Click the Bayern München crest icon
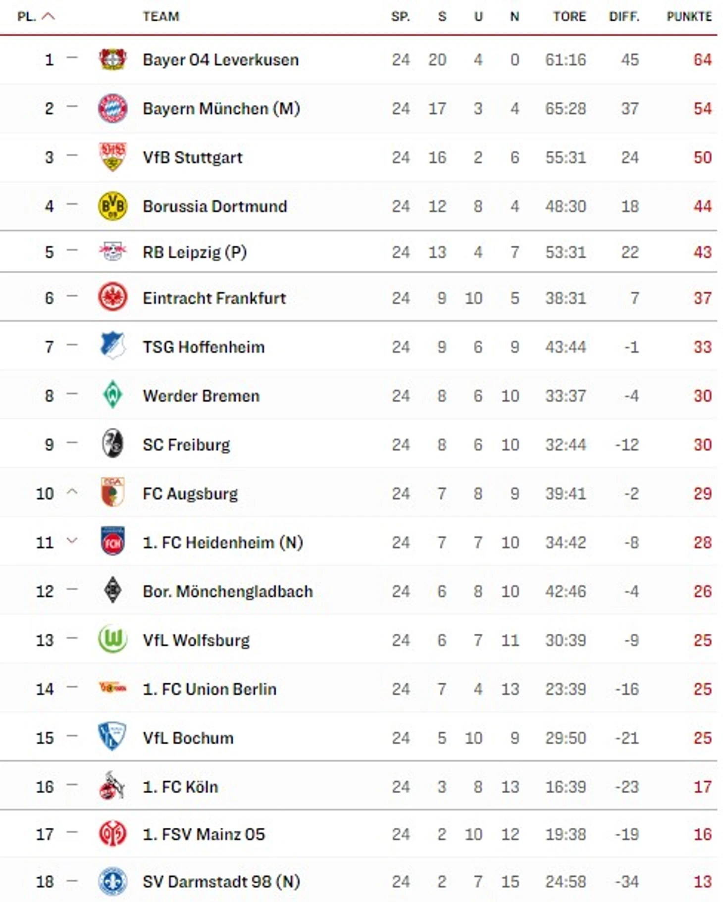Image resolution: width=723 pixels, height=902 pixels. [112, 108]
